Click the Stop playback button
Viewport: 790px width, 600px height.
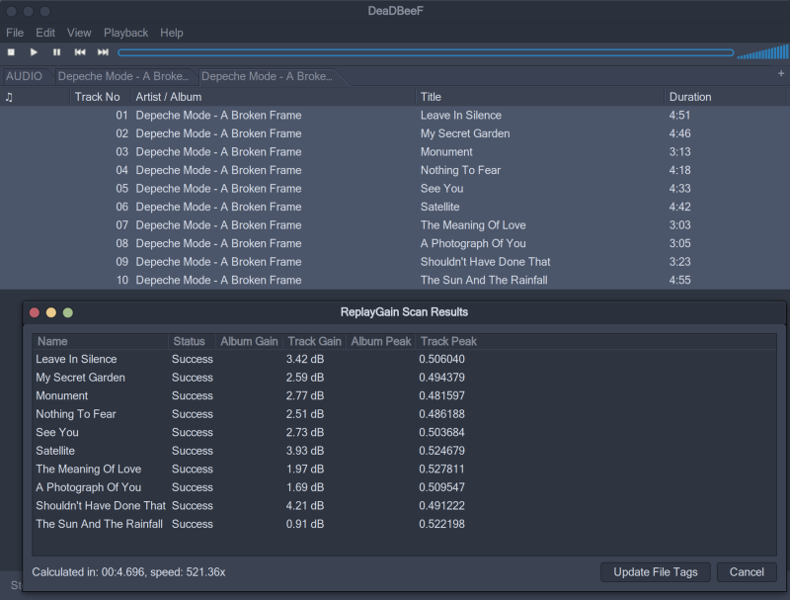11,52
